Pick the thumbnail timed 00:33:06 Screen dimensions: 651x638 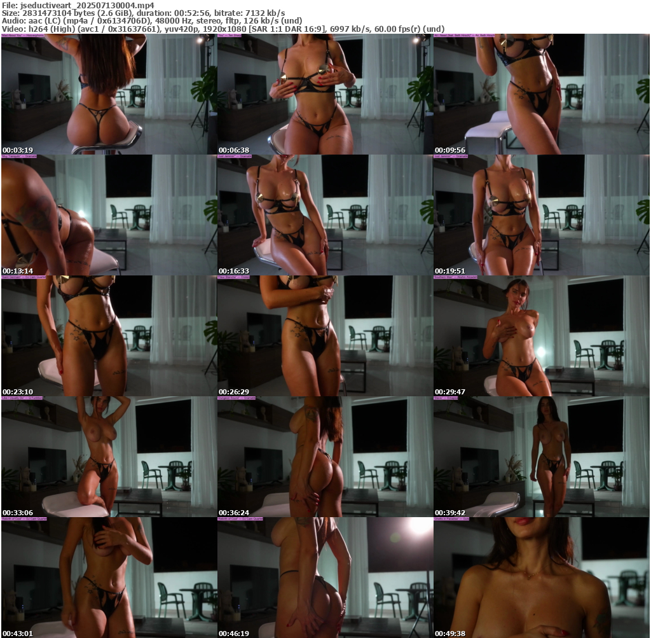[109, 457]
